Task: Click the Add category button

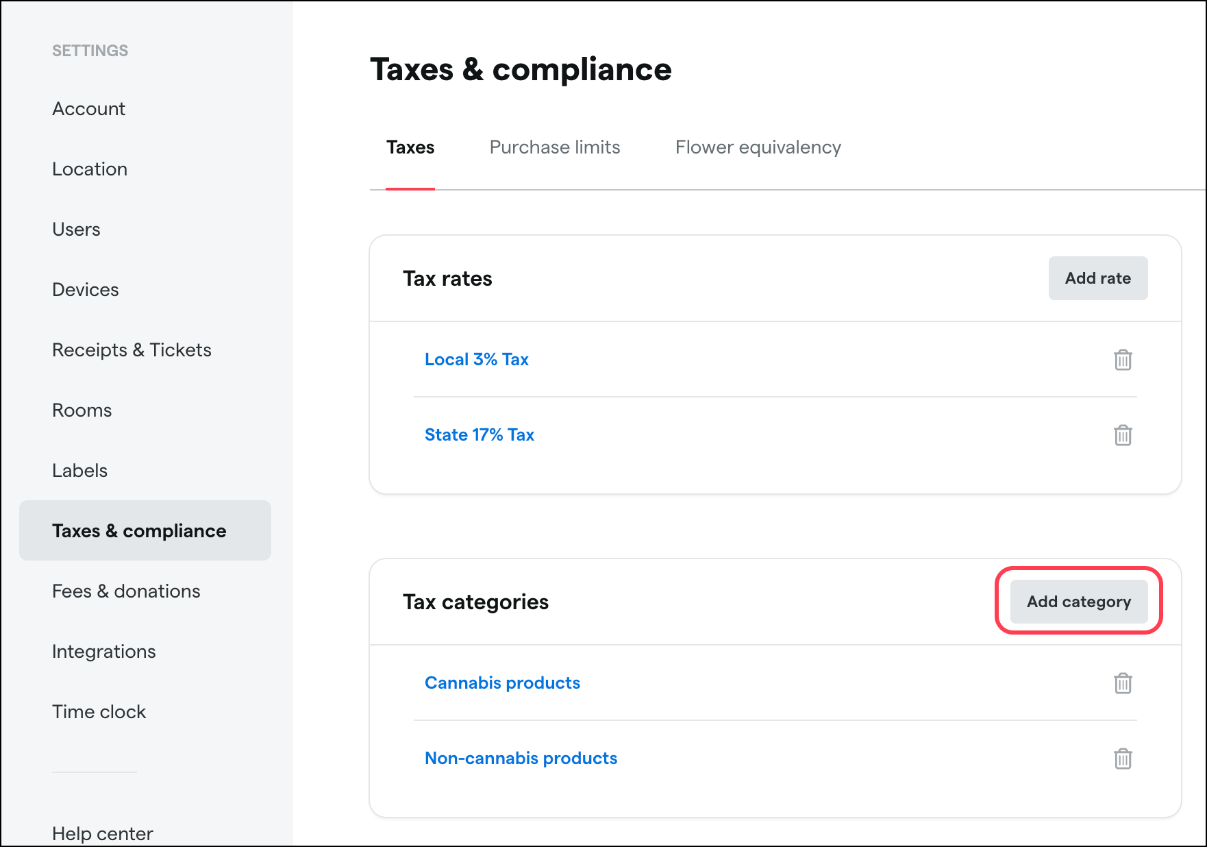Action: (x=1079, y=602)
